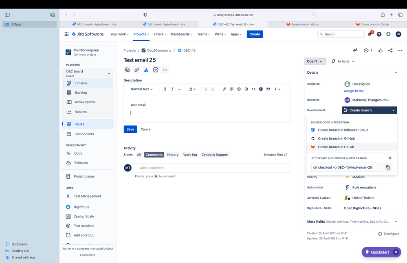Open the Filters menu
The image size is (407, 263).
(x=160, y=34)
